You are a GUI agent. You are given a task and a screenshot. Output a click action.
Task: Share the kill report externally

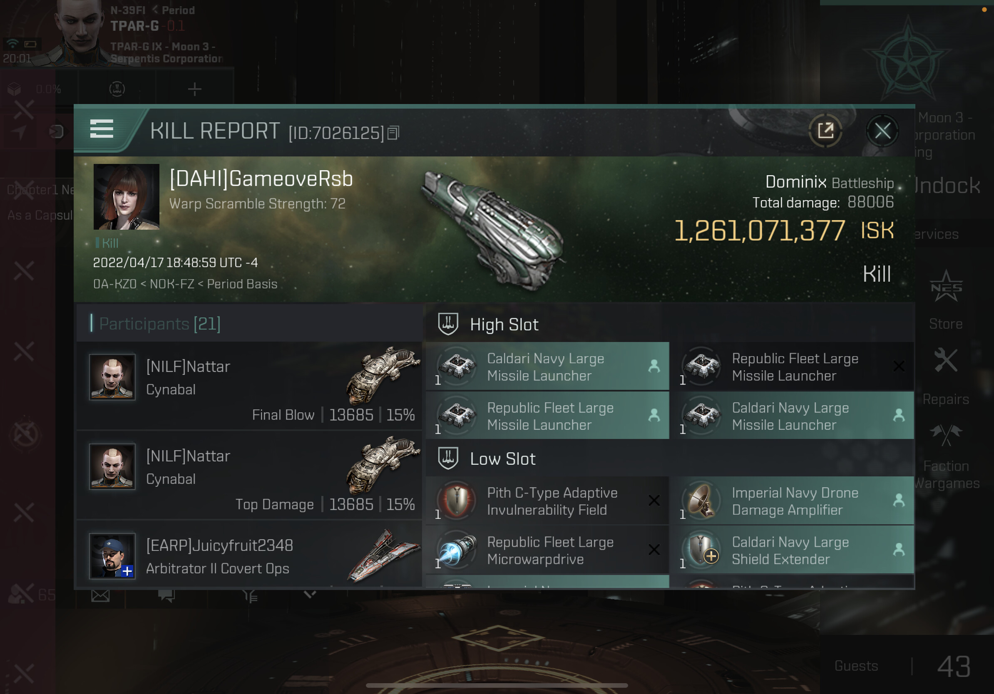[825, 130]
